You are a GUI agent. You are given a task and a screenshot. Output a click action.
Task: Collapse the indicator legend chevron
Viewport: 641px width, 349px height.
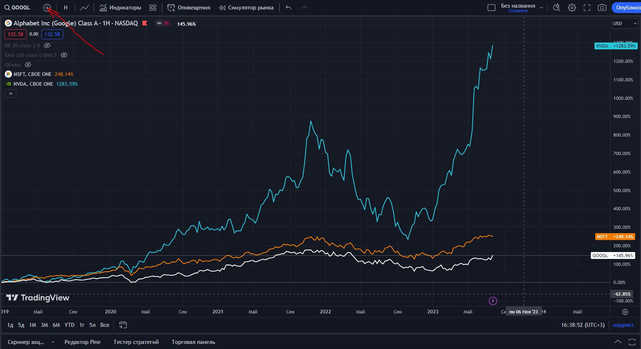click(x=11, y=94)
